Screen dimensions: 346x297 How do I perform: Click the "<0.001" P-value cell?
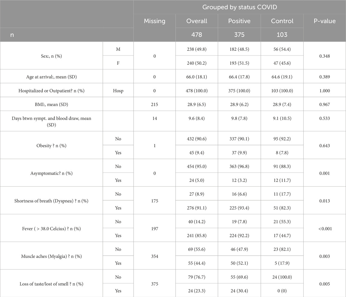click(x=325, y=229)
